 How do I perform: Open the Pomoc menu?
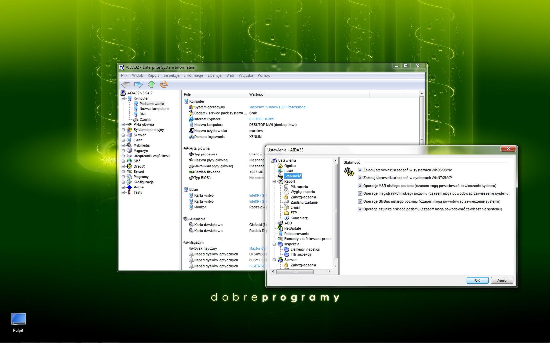tap(264, 75)
